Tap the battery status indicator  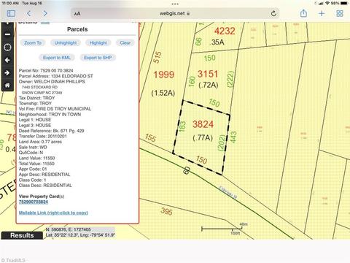344,3
